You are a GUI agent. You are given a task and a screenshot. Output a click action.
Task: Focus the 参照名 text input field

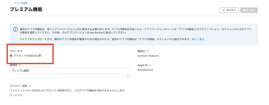[x=70, y=71]
